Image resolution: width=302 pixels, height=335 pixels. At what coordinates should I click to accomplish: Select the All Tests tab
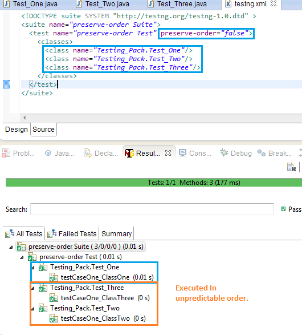point(24,234)
